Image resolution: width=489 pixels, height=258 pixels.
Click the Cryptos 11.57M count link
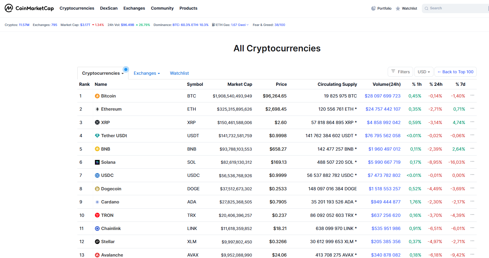[24, 25]
